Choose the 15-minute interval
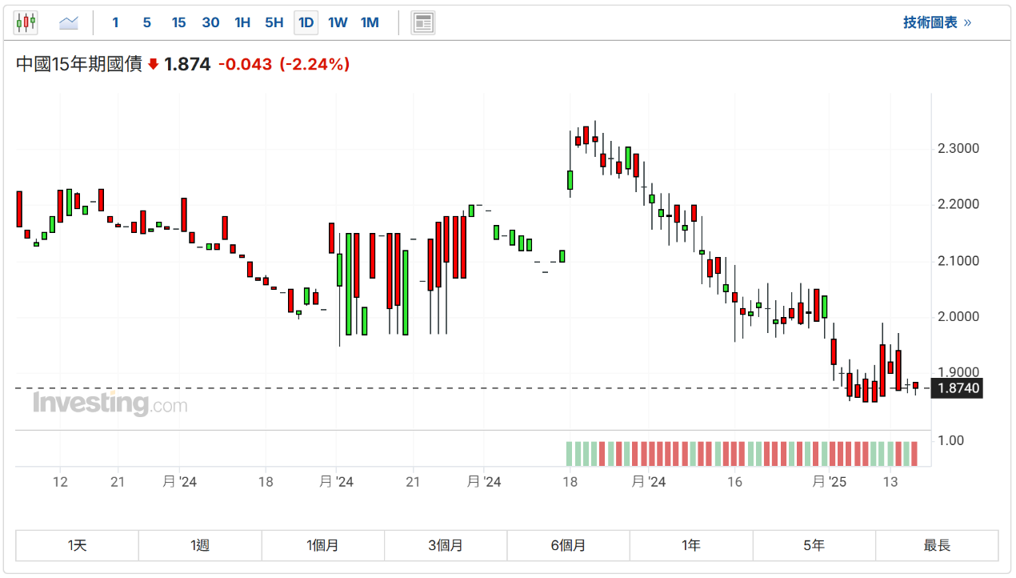 (x=178, y=22)
